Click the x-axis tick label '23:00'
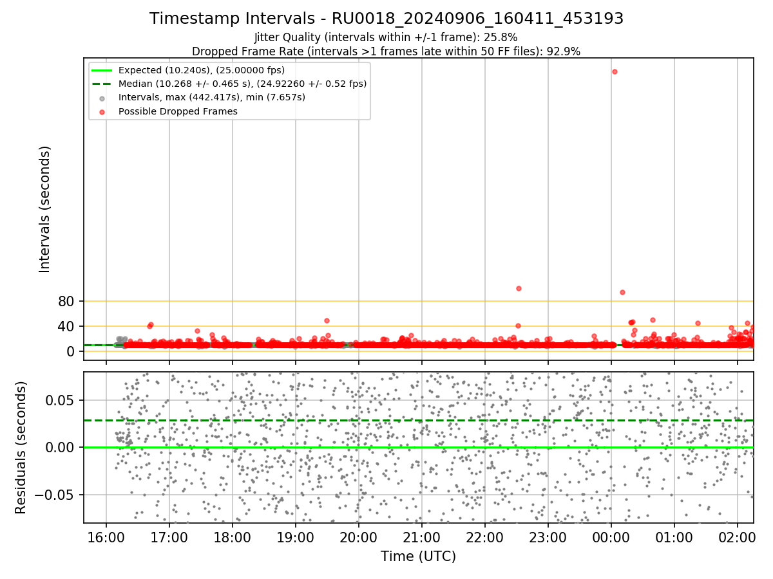Viewport: 773px width, 579px height. point(548,536)
